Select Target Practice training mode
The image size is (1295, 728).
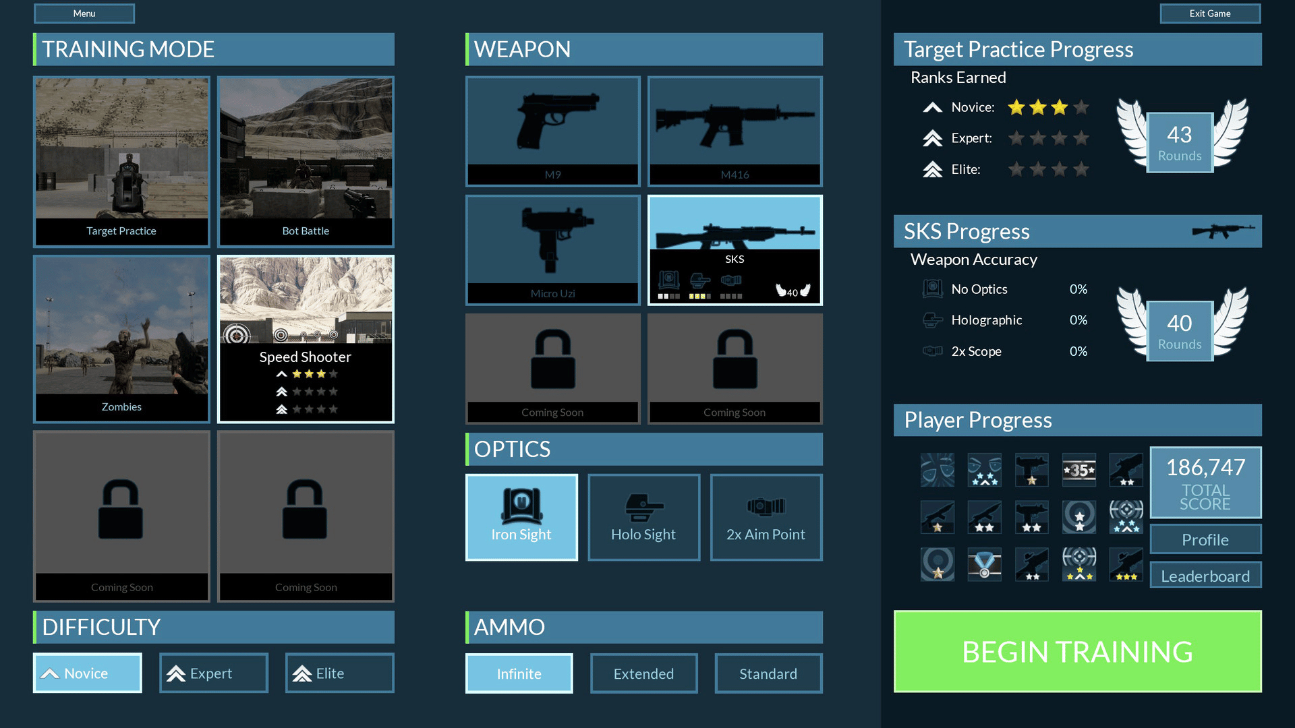point(121,161)
